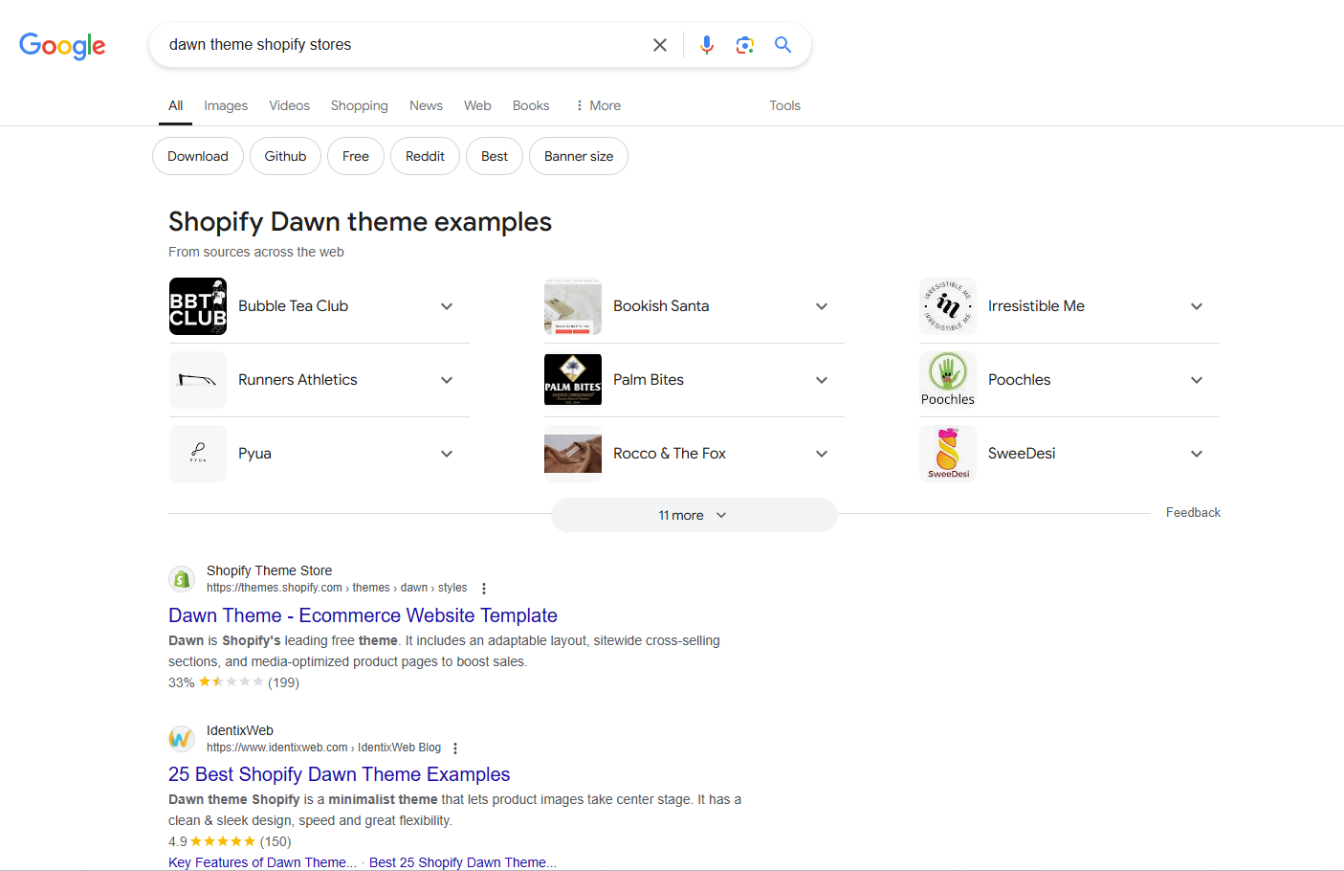
Task: Open 25 Best Shopify Dawn Theme Examples
Action: coord(340,774)
